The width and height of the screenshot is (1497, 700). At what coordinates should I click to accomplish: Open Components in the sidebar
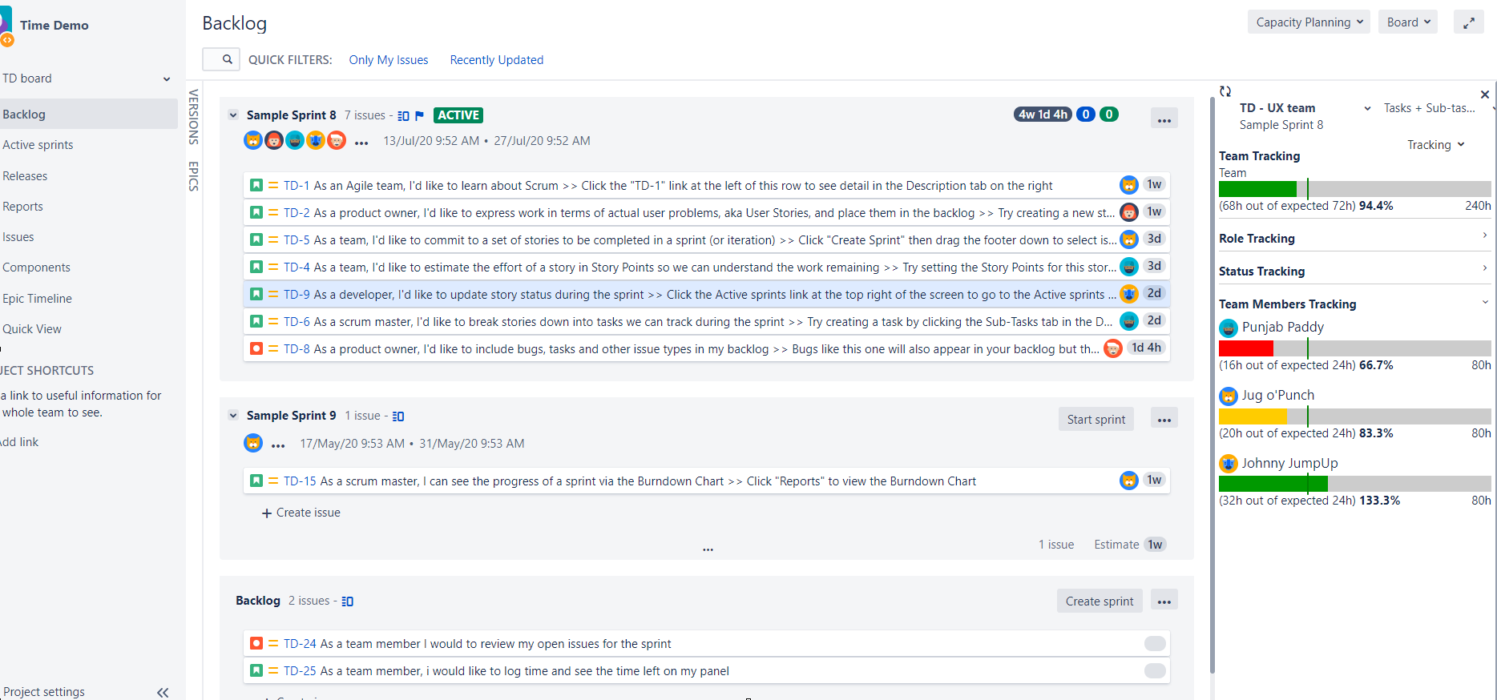click(x=36, y=268)
